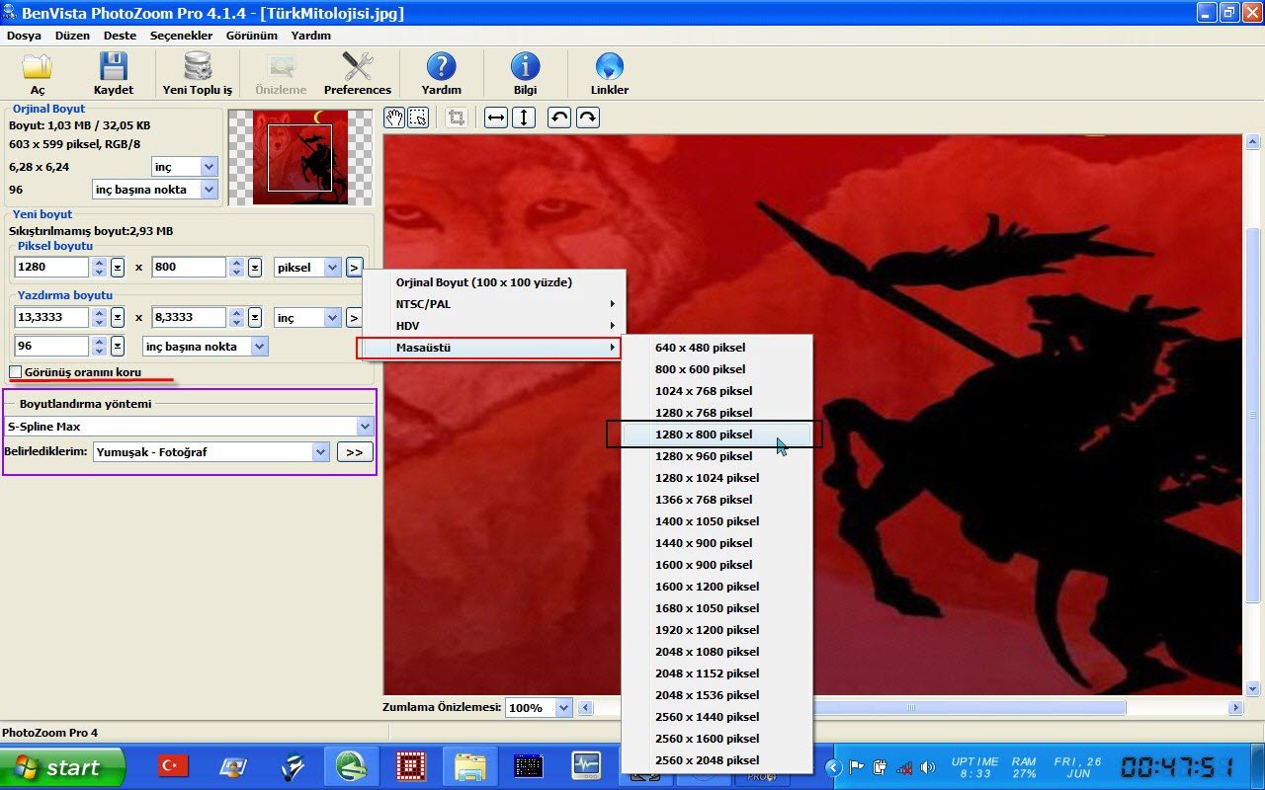Open the Linkler globe icon

coord(610,72)
